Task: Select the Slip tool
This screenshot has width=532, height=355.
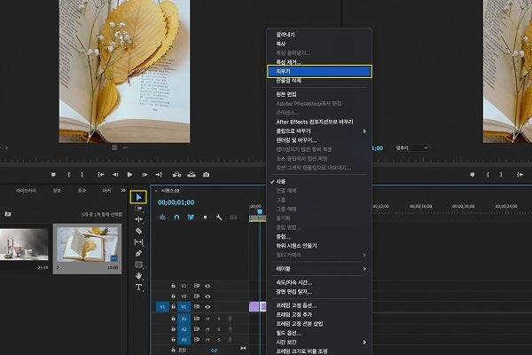Action: (138, 242)
